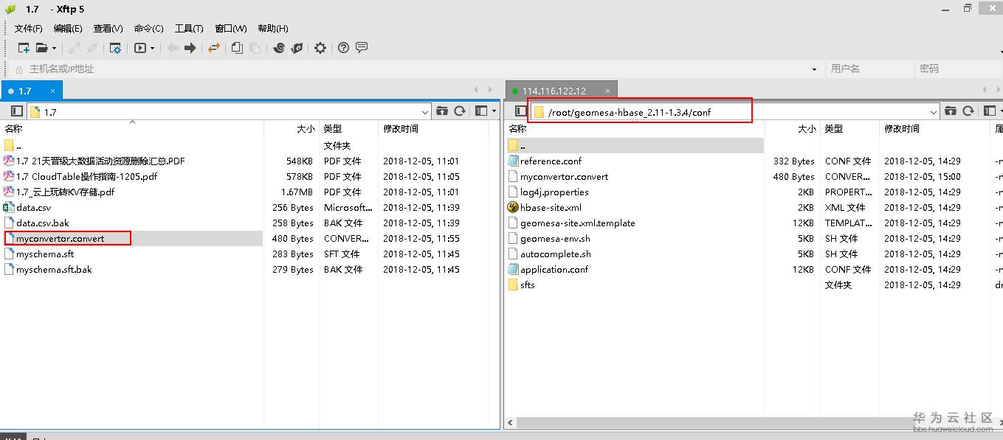Open the host address history dropdown
This screenshot has height=440, width=1003.
click(x=814, y=69)
